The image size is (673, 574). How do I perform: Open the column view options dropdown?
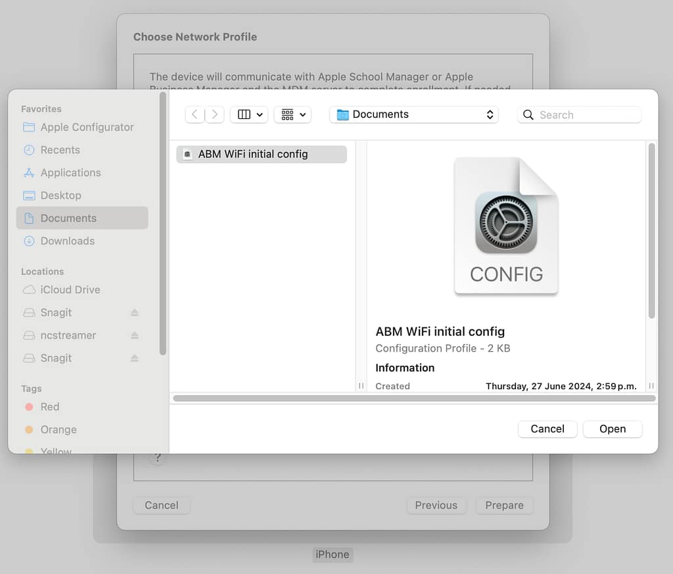(x=249, y=114)
